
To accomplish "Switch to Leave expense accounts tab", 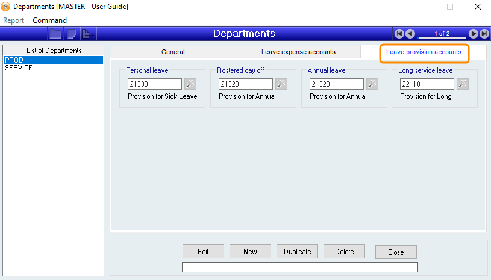I will click(x=298, y=52).
